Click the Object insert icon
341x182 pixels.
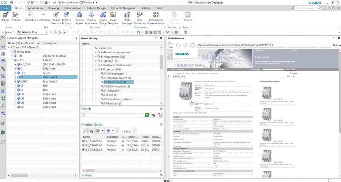point(5,15)
